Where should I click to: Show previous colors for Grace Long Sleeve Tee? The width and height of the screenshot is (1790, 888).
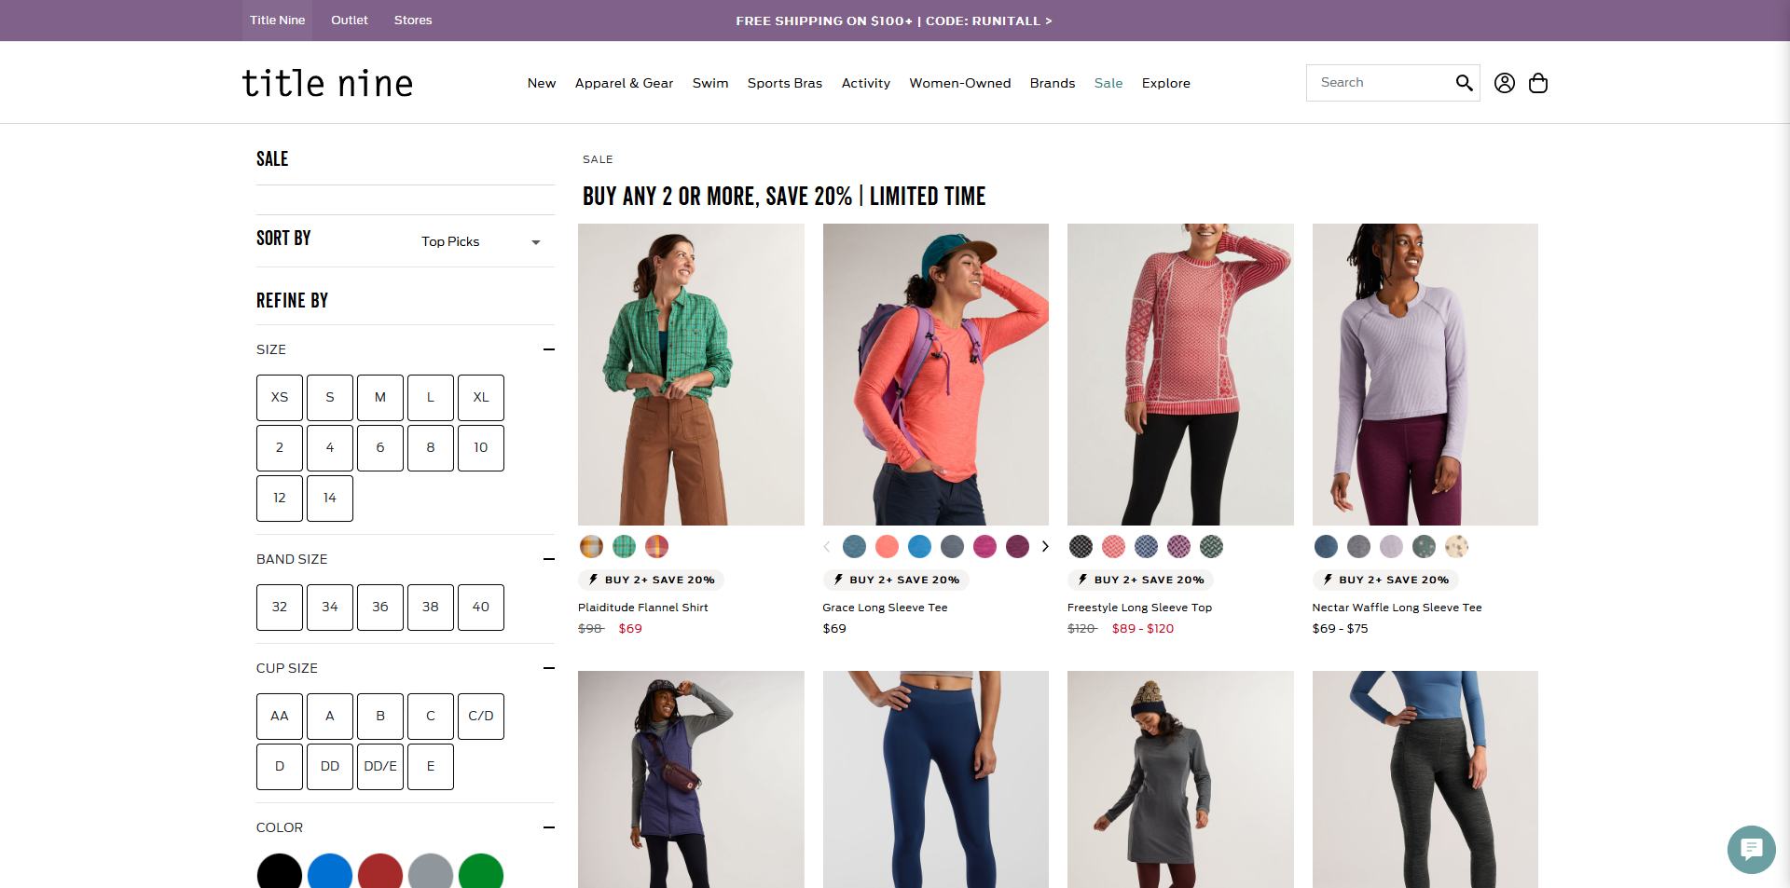(x=827, y=547)
